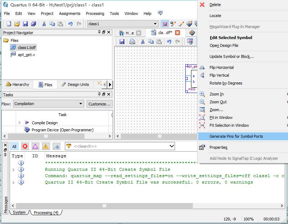Click the Messages horizontal scrollbar thumb
This screenshot has width=288, height=224.
104,206
